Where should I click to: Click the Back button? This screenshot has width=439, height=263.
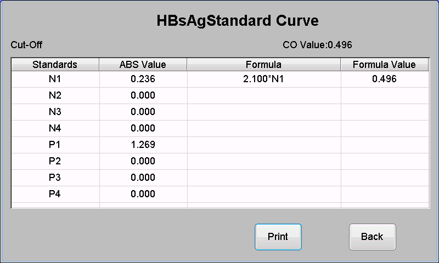[x=373, y=237]
